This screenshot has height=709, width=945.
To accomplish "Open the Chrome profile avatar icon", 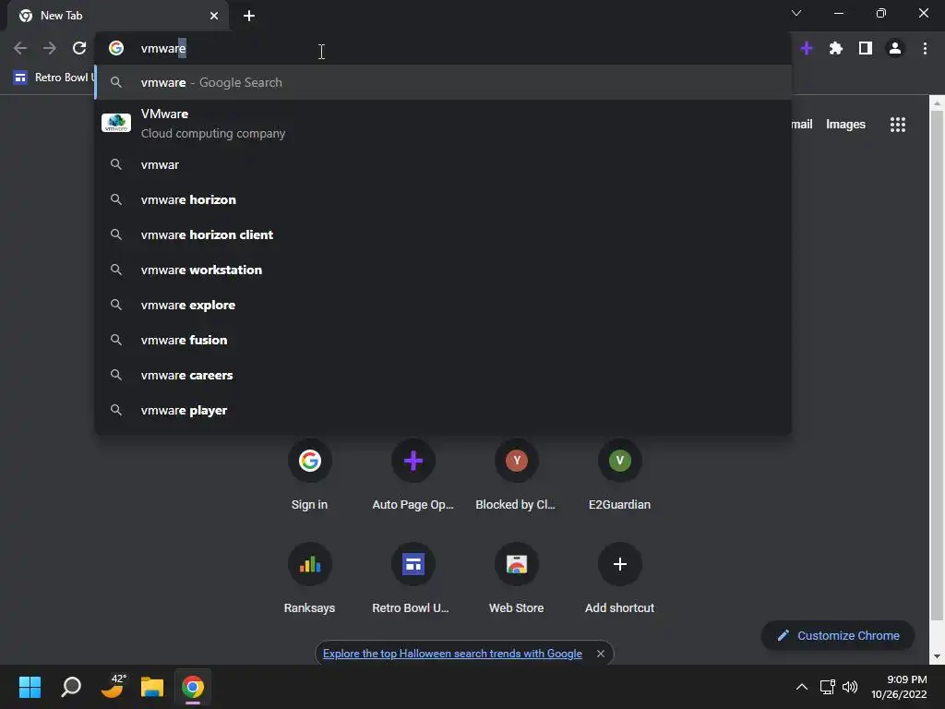I will [895, 48].
